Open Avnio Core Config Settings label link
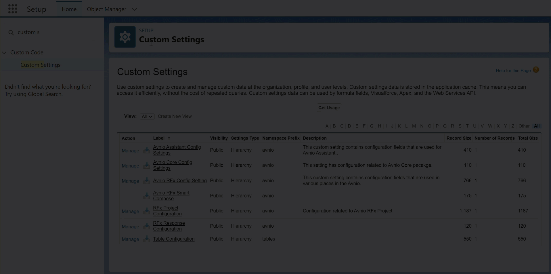Viewport: 551px width, 274px height. point(173,165)
